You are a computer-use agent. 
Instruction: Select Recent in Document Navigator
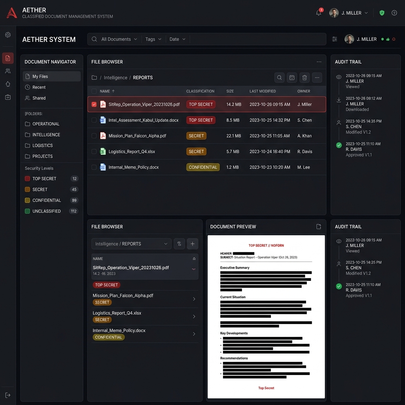tap(39, 87)
